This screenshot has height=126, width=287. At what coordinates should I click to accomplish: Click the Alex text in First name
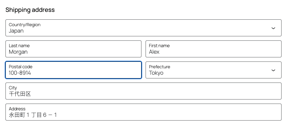154,52
